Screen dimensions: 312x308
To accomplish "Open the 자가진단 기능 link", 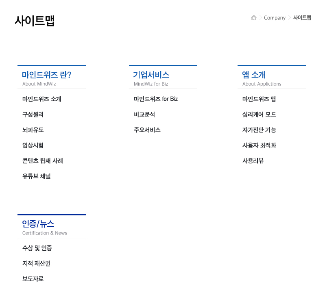I will [x=259, y=130].
